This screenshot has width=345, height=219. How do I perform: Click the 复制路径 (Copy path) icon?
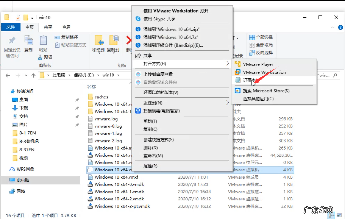click(x=57, y=38)
